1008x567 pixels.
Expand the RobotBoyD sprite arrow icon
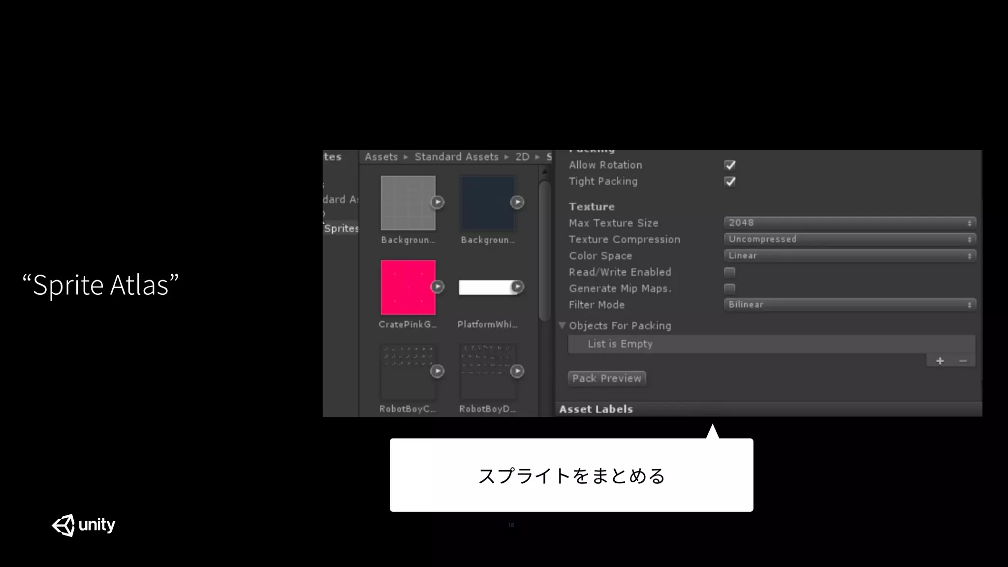point(517,371)
